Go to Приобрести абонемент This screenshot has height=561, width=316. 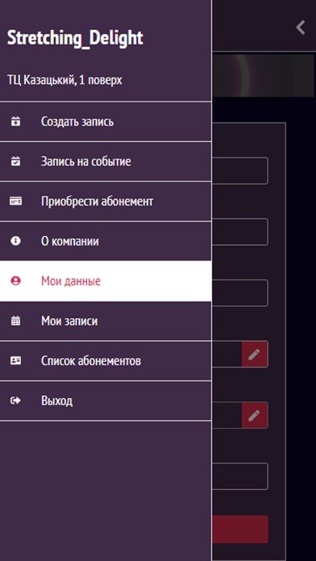(106, 202)
